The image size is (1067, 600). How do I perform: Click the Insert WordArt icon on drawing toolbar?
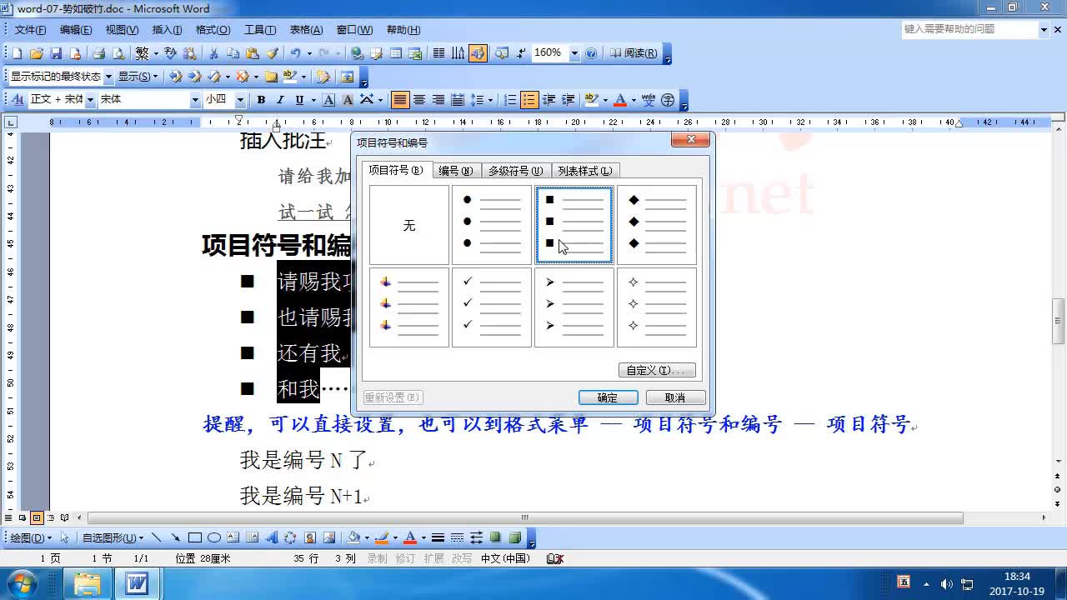271,537
